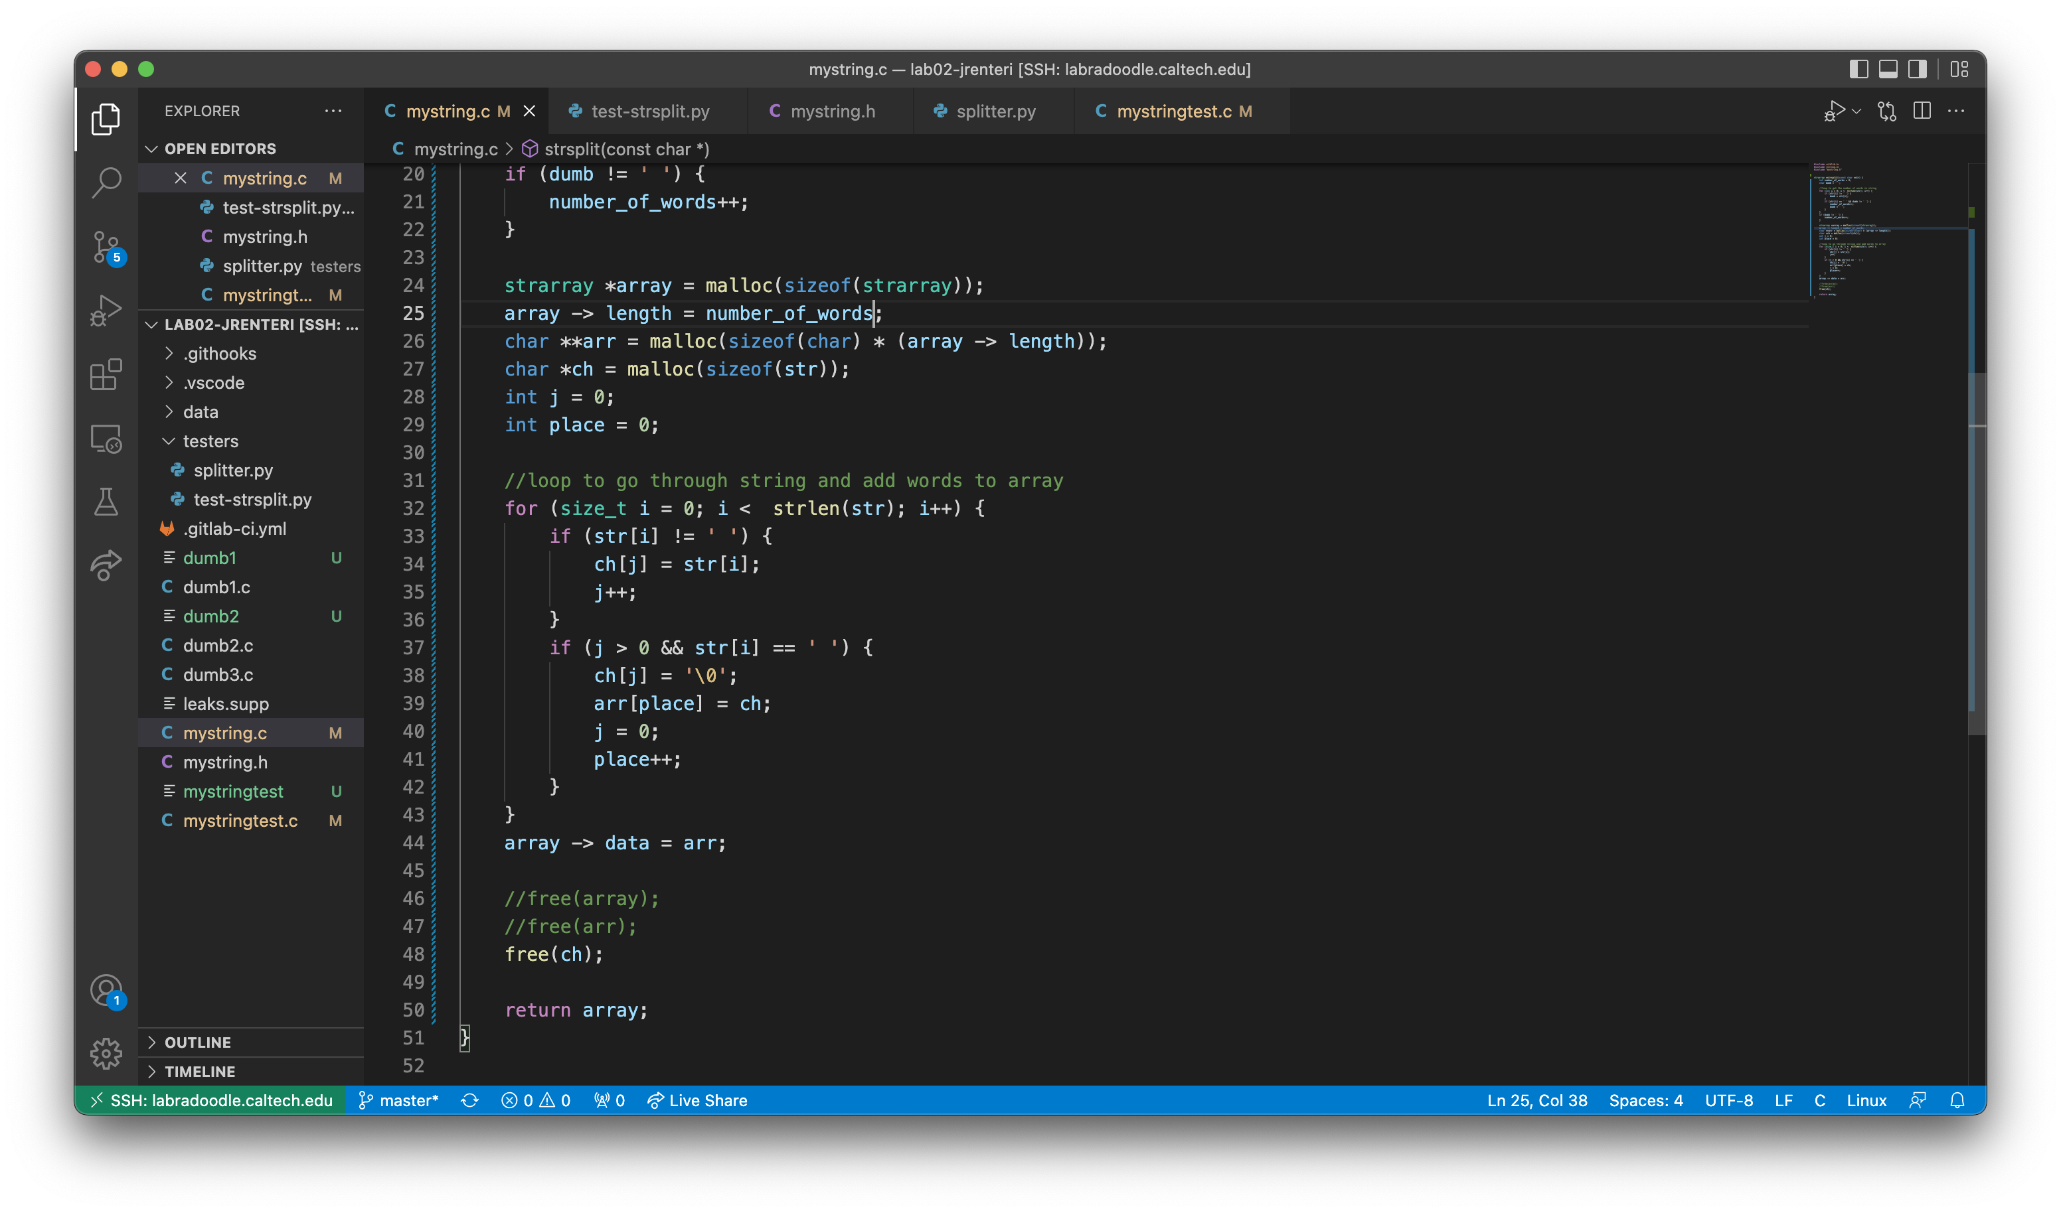This screenshot has width=2061, height=1213.
Task: Expand the TIMELINE section
Action: (200, 1072)
